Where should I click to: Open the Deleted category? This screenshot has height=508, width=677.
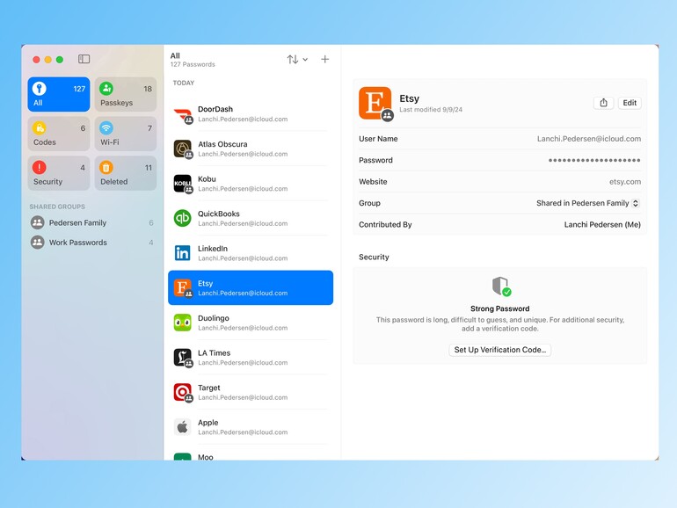coord(126,173)
